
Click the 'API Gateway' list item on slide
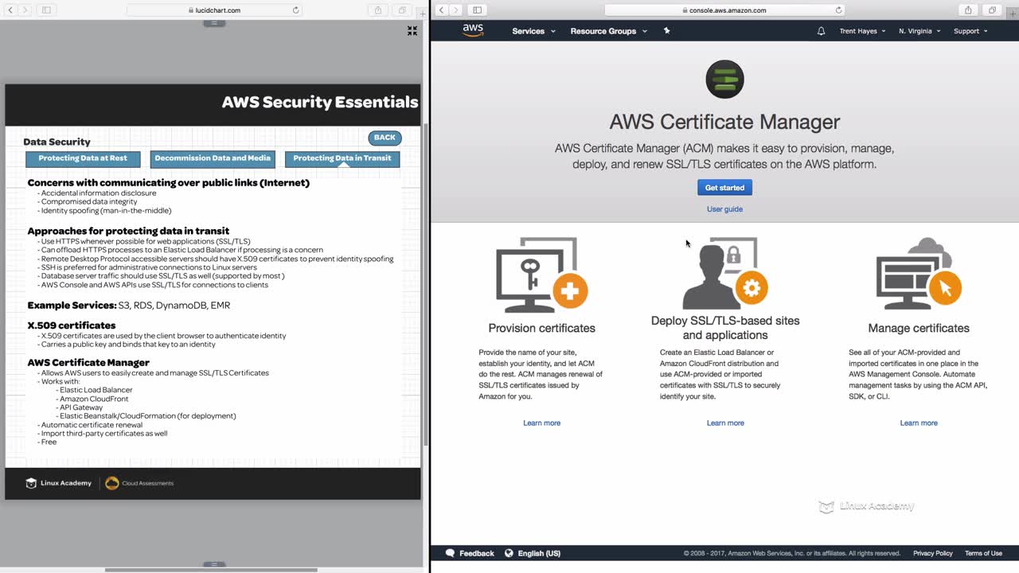pos(81,407)
